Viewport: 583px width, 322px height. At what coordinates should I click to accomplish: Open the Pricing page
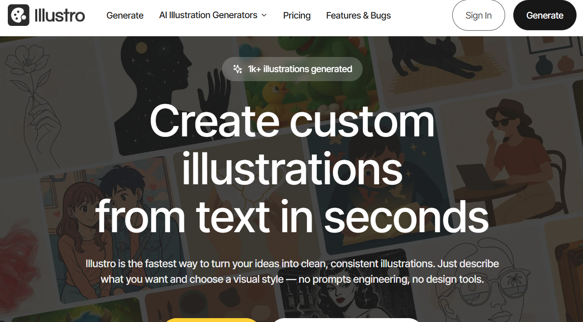tap(297, 15)
